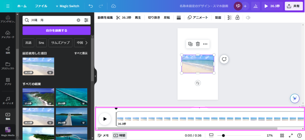The width and height of the screenshot is (305, 140).
Task: Click the lock icon in toolbar
Action: coord(237,18)
